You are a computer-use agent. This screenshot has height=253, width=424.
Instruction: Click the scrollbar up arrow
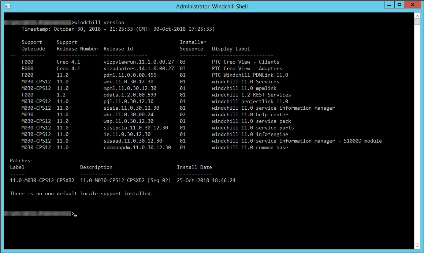point(417,16)
